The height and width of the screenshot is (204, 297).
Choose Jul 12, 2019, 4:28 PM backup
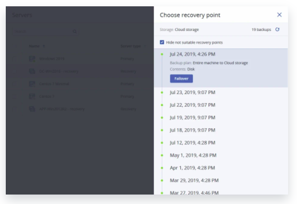(192, 142)
